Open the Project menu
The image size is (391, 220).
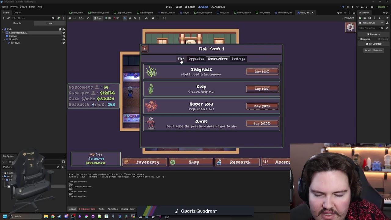pos(14,7)
